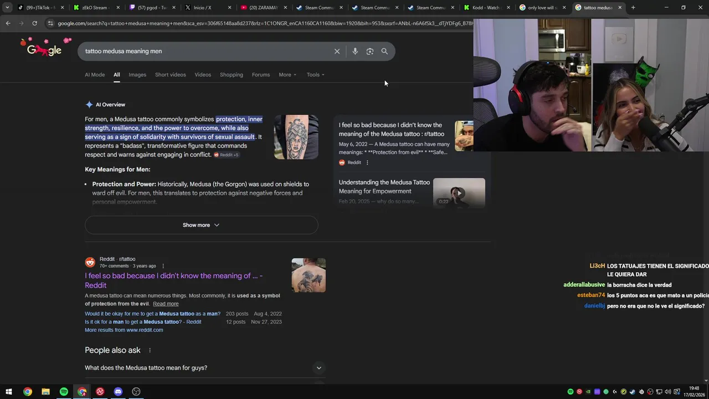This screenshot has height=399, width=709.
Task: Switch to the Kodd - Watch browser tab
Action: 486,8
